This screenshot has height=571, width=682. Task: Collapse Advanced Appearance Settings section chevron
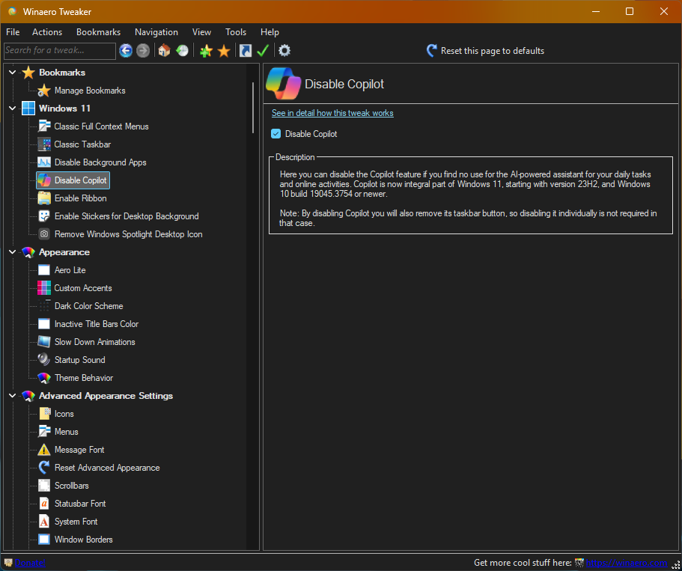coord(12,396)
